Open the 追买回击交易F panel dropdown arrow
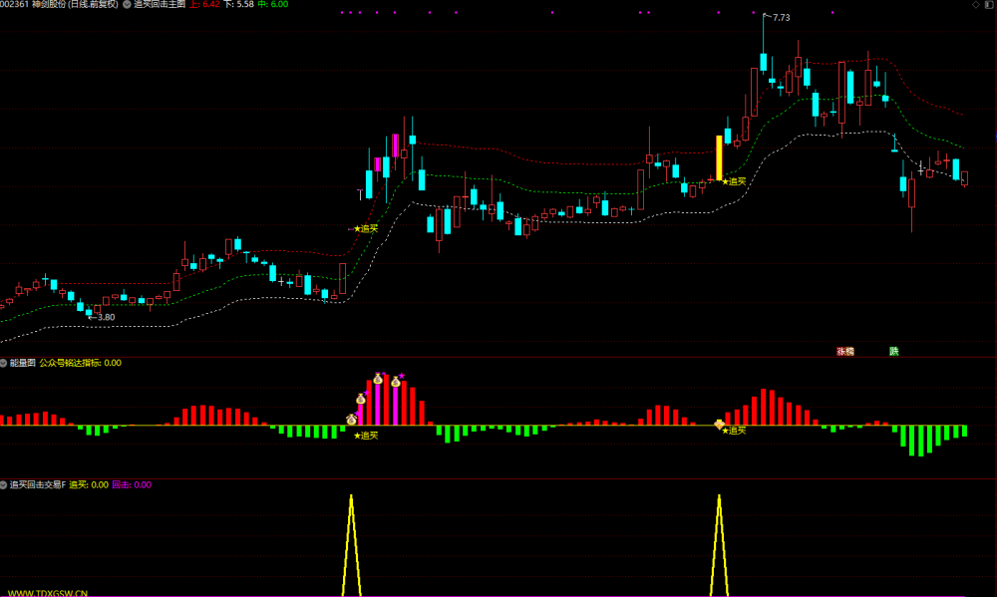 pos(3,485)
